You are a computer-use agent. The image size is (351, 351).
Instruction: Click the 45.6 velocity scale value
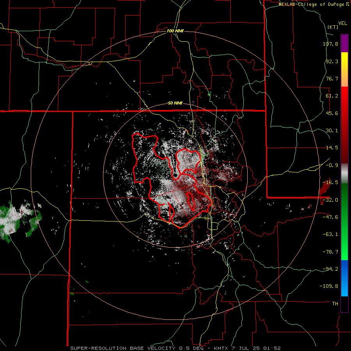coord(332,113)
